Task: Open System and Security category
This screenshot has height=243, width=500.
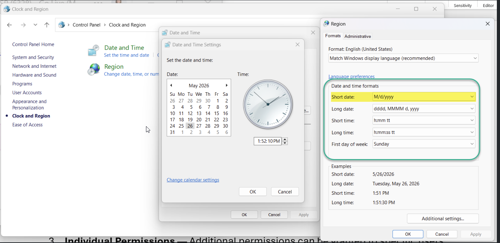Action: (33, 57)
